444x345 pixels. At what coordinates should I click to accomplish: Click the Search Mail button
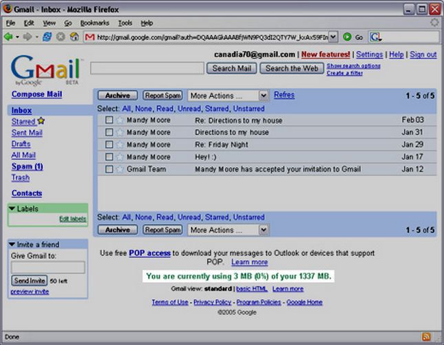click(231, 68)
